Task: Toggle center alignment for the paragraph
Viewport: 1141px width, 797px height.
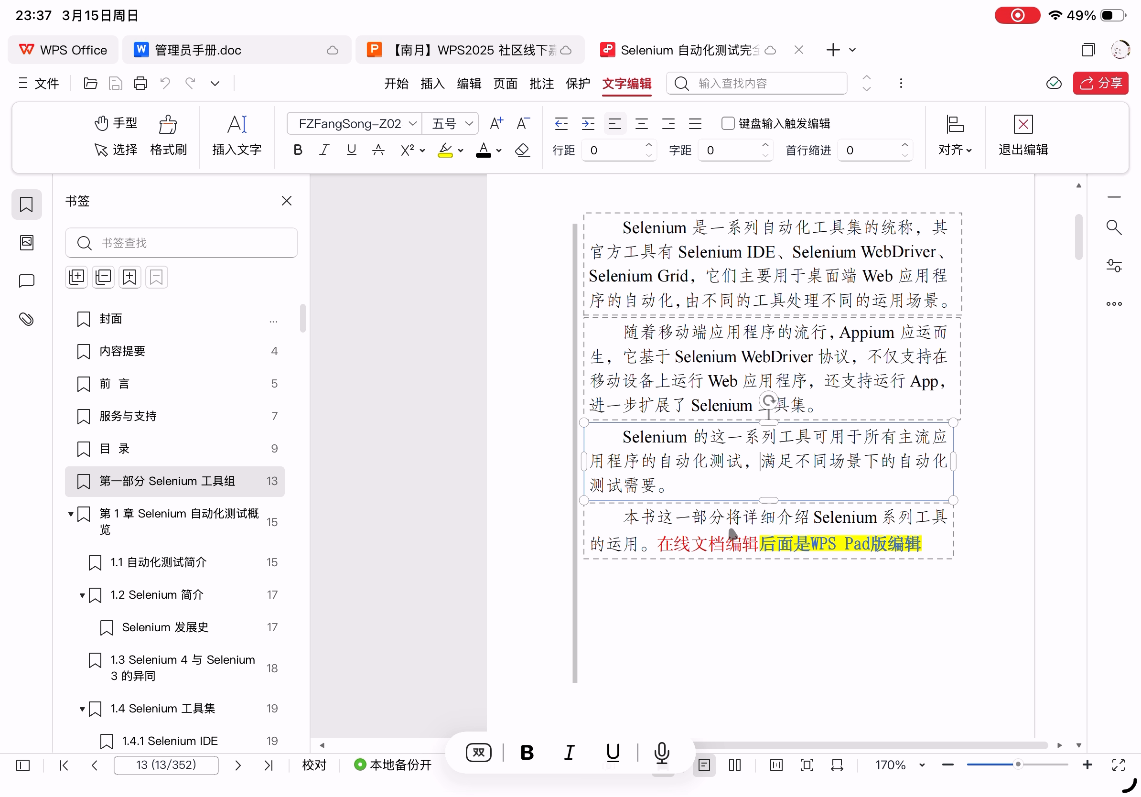Action: coord(642,123)
